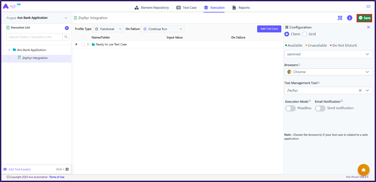Screen dimensions: 376x182
Task: Open the orange help bubble icon
Action: click(363, 169)
